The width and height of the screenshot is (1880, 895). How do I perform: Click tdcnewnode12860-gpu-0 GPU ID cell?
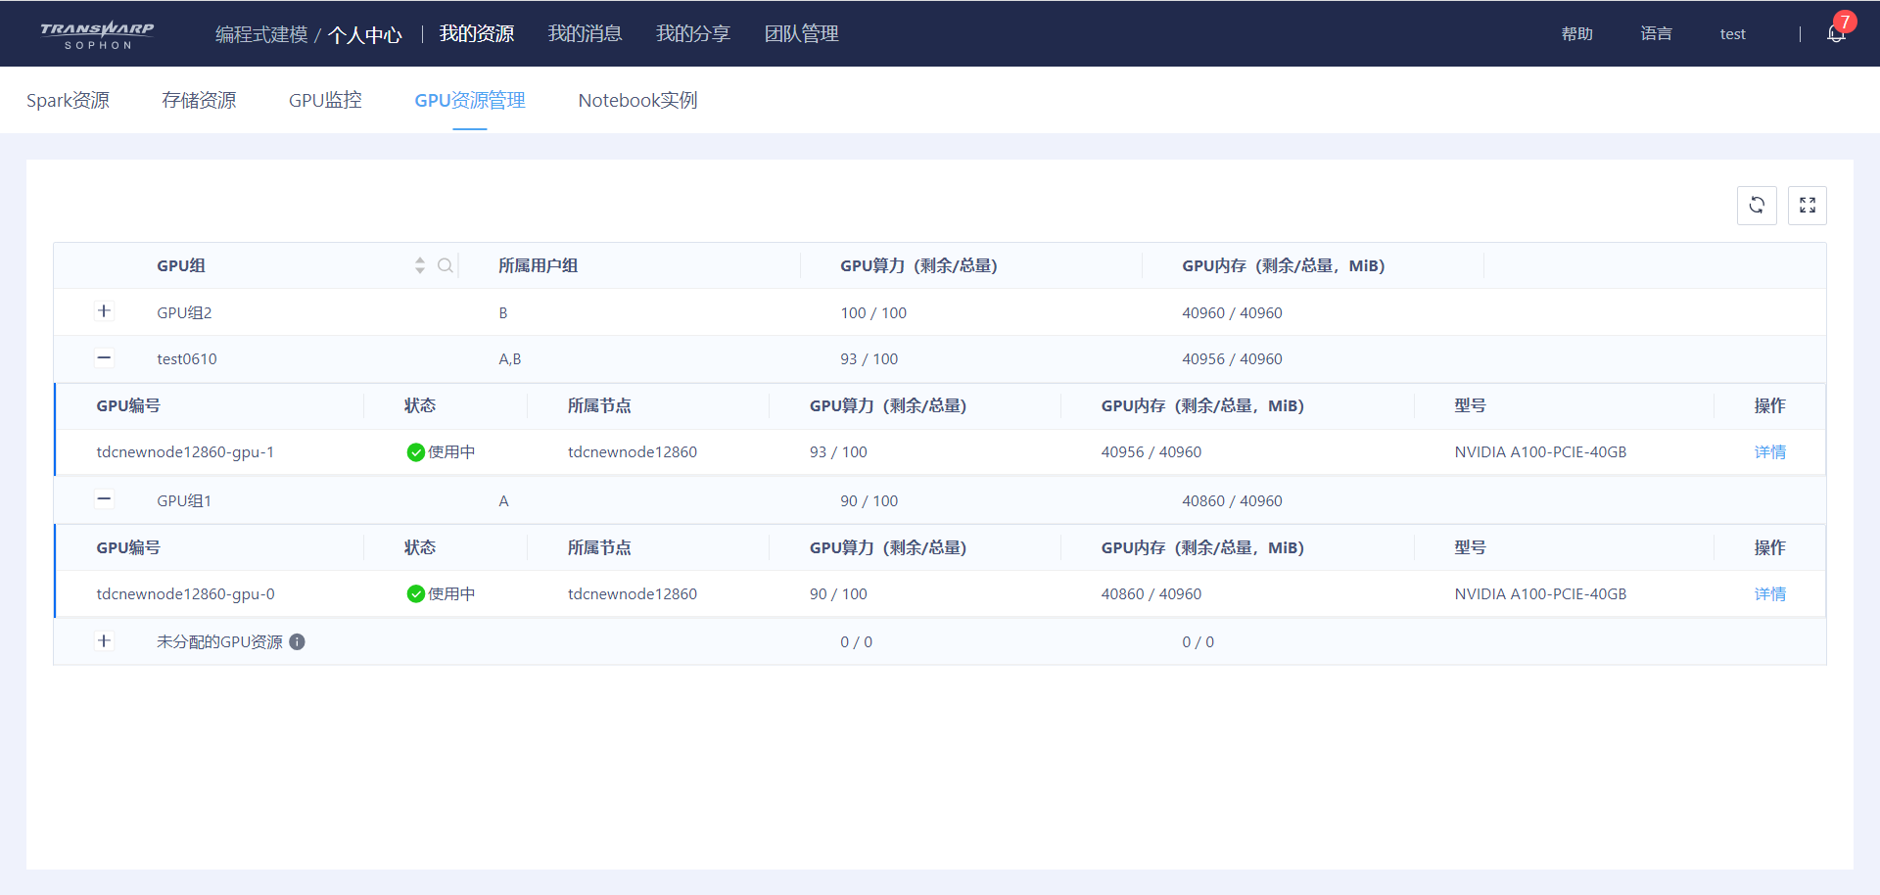(185, 594)
